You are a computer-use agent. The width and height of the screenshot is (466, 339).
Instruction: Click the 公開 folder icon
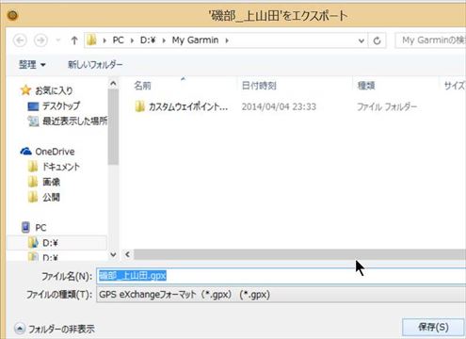pos(33,197)
